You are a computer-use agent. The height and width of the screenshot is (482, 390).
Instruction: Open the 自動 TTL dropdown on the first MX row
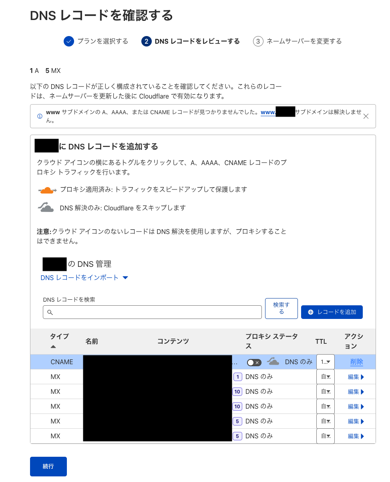click(325, 377)
